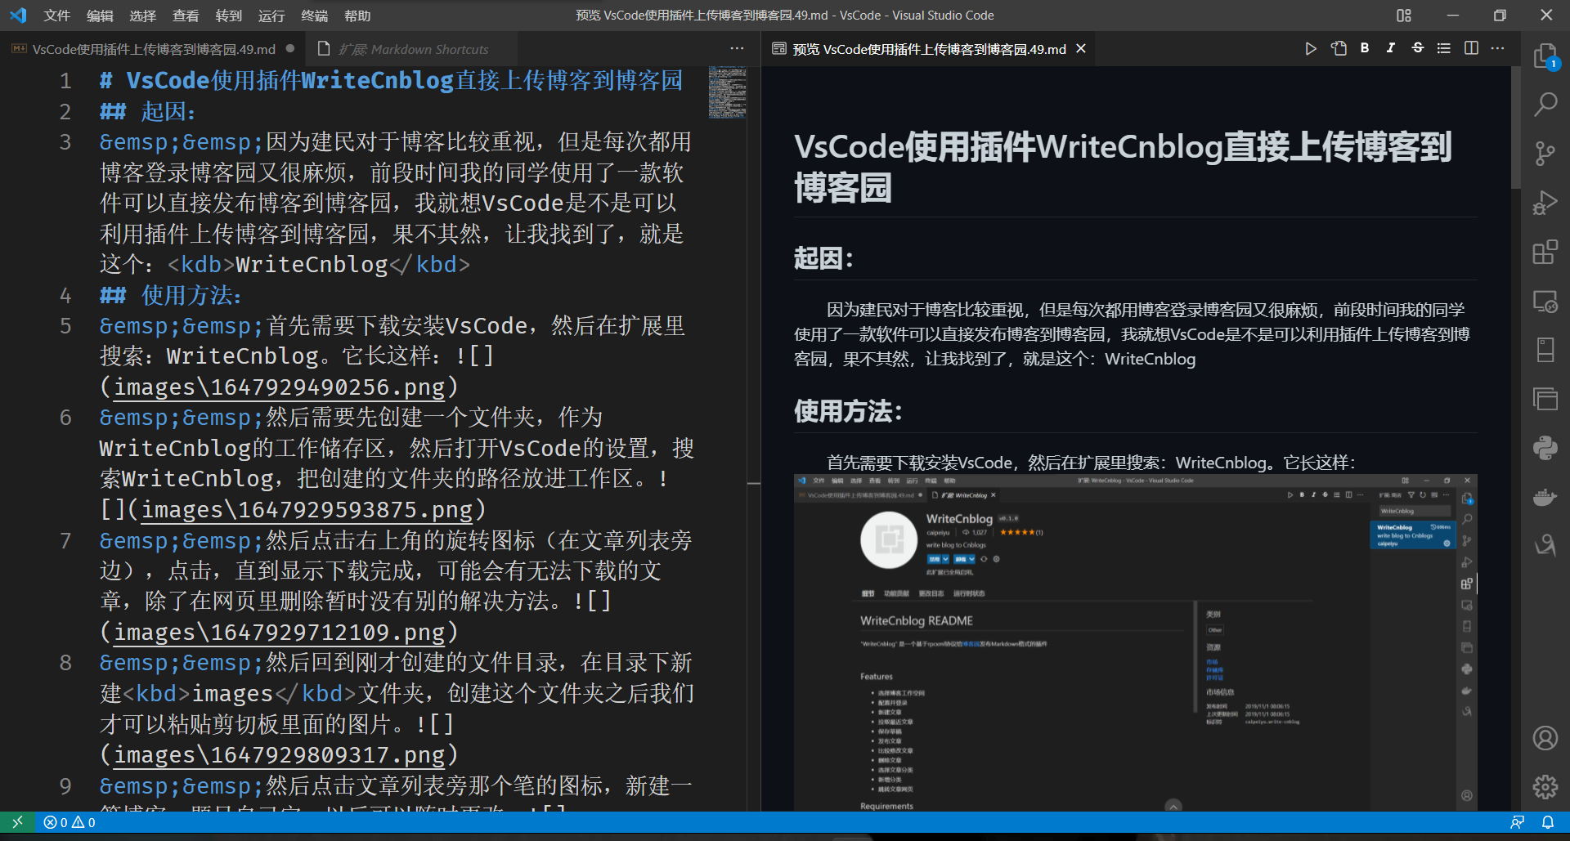
Task: Open the activity bar icon below Docker
Action: click(x=1545, y=544)
